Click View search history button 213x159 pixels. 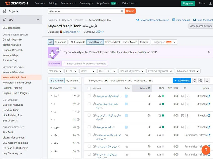click(x=201, y=26)
